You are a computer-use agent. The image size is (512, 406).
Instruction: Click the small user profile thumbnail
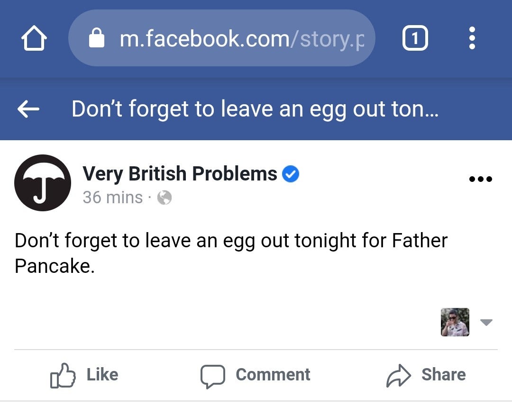(x=455, y=322)
